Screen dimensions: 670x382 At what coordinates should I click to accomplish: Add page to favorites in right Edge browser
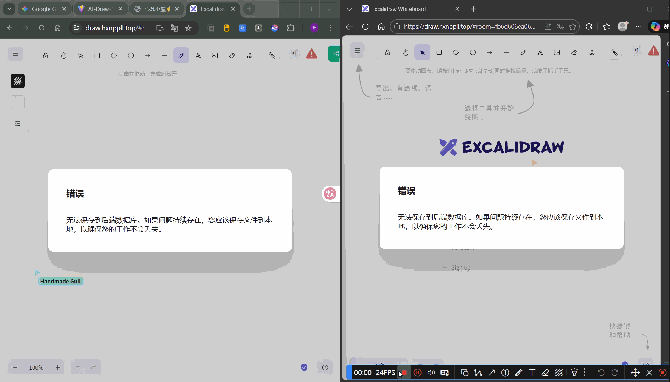[573, 27]
